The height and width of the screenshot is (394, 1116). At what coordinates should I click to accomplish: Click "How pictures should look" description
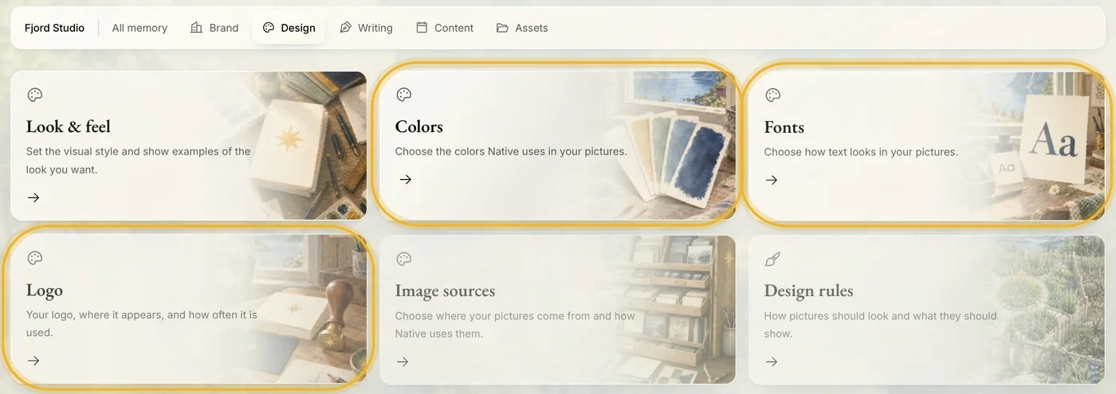click(880, 325)
